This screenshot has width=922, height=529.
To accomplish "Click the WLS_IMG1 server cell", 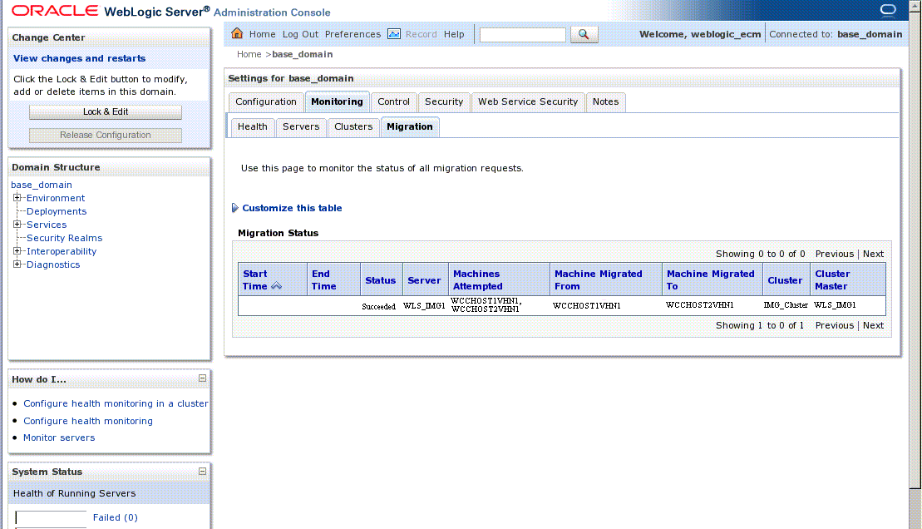I will pos(424,306).
